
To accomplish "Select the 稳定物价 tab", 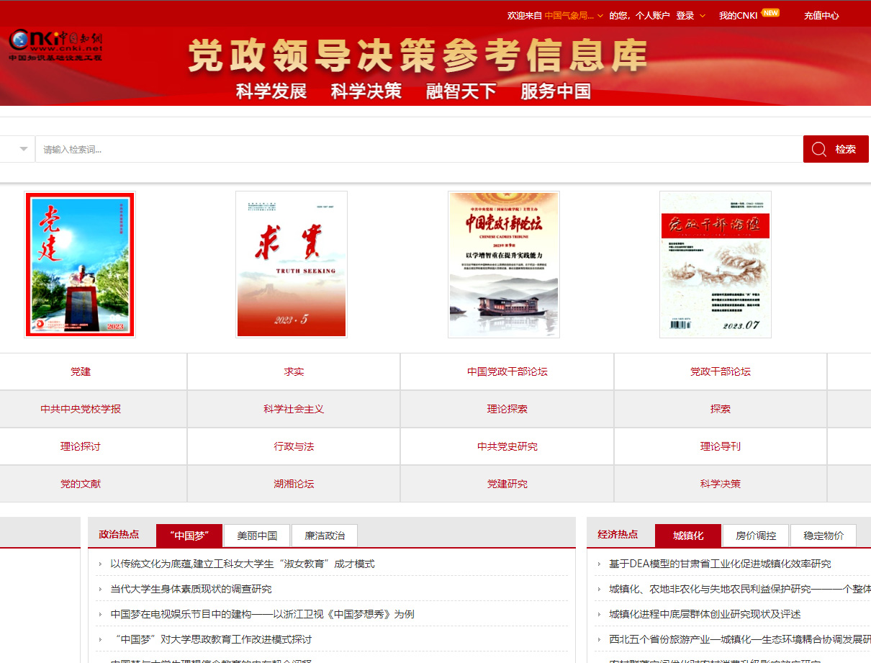I will pyautogui.click(x=823, y=536).
